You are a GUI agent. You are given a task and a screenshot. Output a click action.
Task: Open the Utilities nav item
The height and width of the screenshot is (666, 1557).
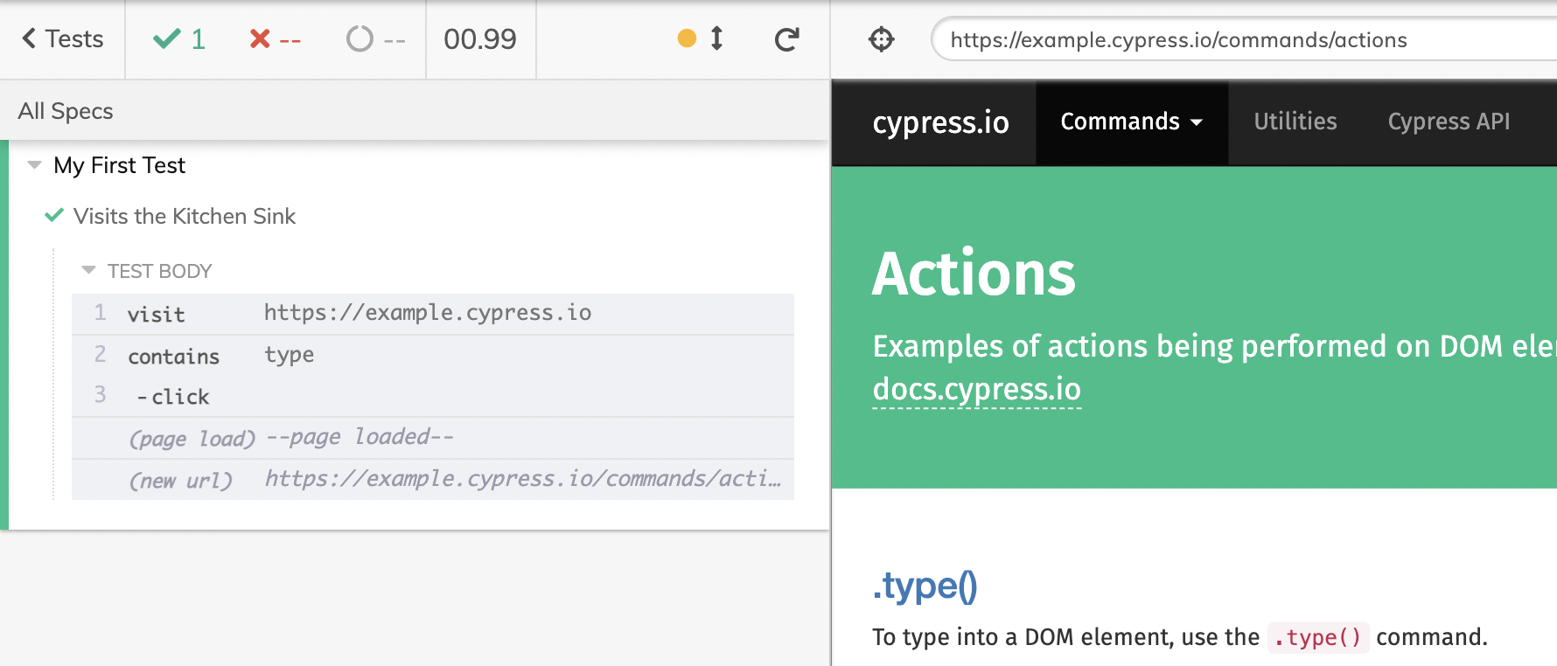coord(1295,121)
